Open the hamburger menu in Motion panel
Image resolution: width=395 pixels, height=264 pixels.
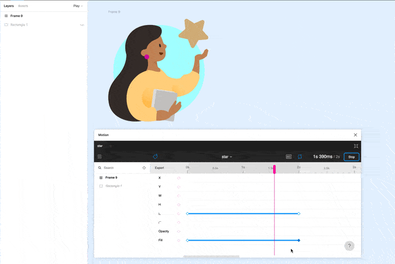(100, 157)
